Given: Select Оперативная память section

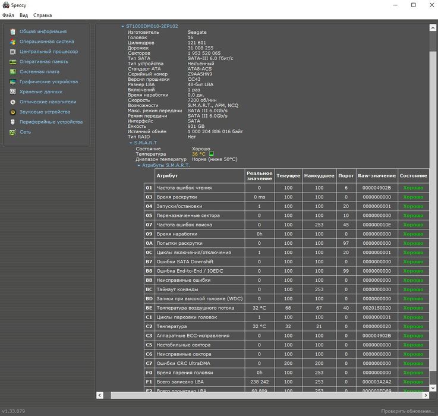Looking at the screenshot, I should click(44, 62).
